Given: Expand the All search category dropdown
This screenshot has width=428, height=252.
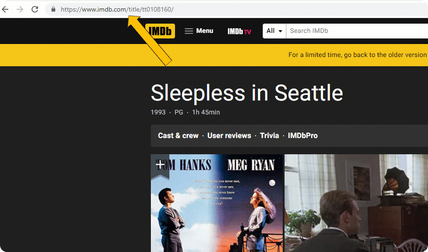Looking at the screenshot, I should click(274, 31).
